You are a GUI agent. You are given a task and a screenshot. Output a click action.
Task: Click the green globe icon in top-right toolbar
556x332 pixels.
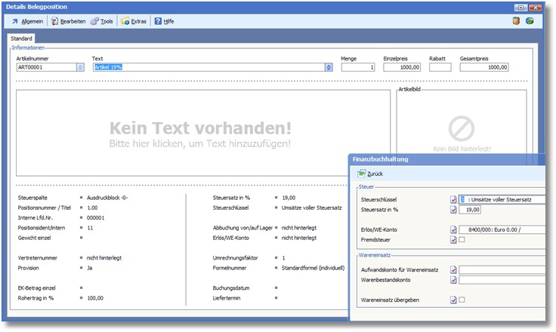[x=530, y=21]
